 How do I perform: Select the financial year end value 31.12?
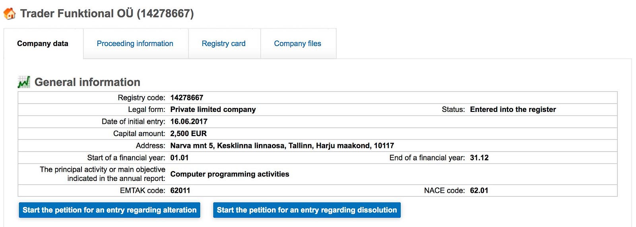(479, 158)
